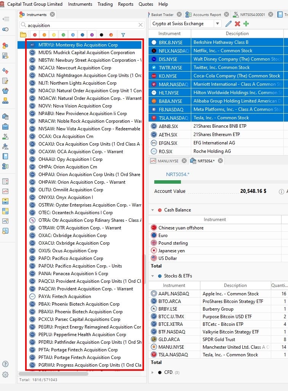Viewport: 288px width, 391px height.
Task: Open the yellow-blue grid sidebar icon
Action: pyautogui.click(x=5, y=211)
